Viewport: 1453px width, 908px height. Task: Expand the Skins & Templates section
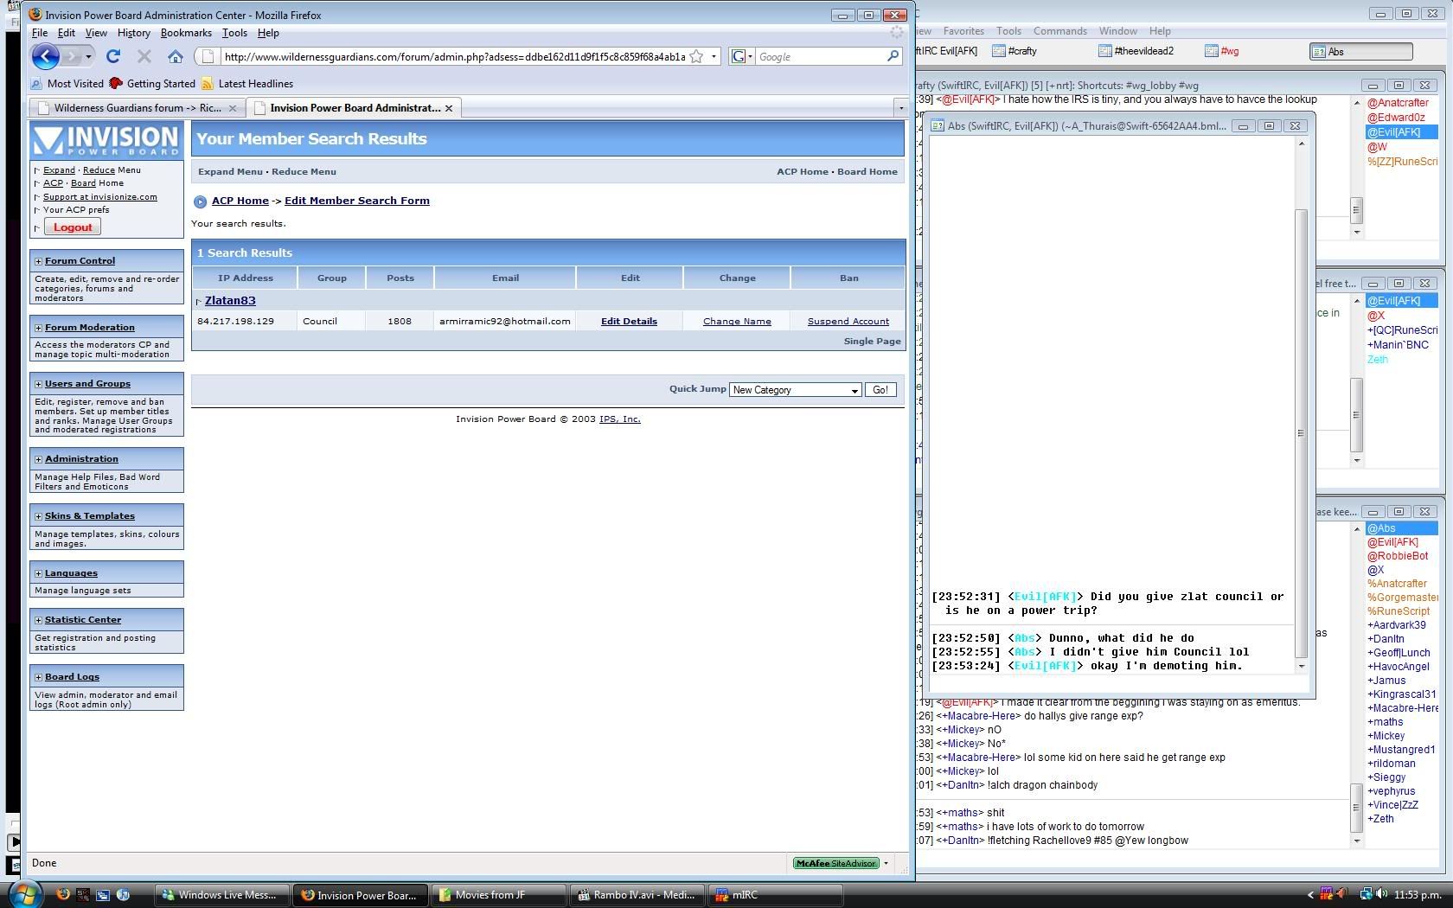pos(38,516)
